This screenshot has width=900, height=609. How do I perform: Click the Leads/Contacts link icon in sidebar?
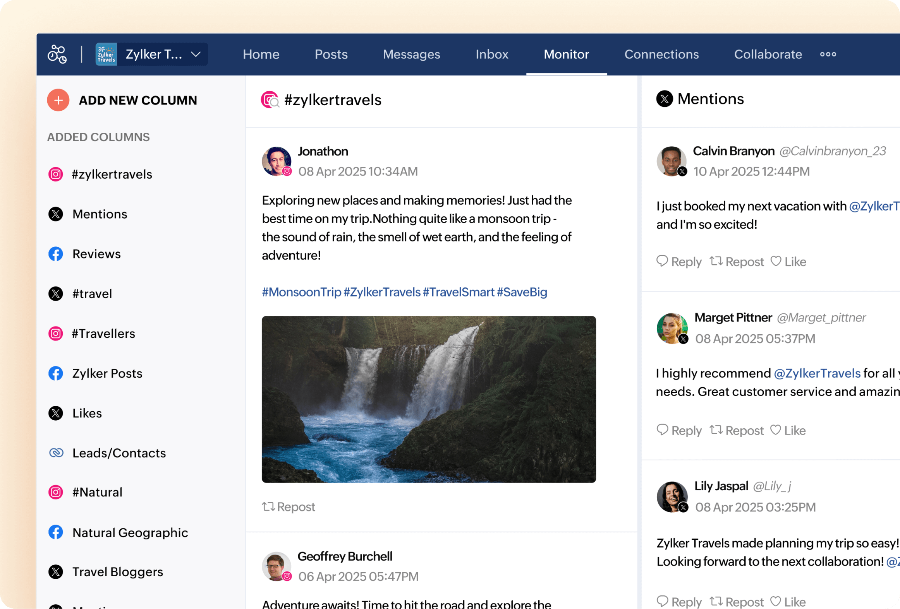[56, 453]
